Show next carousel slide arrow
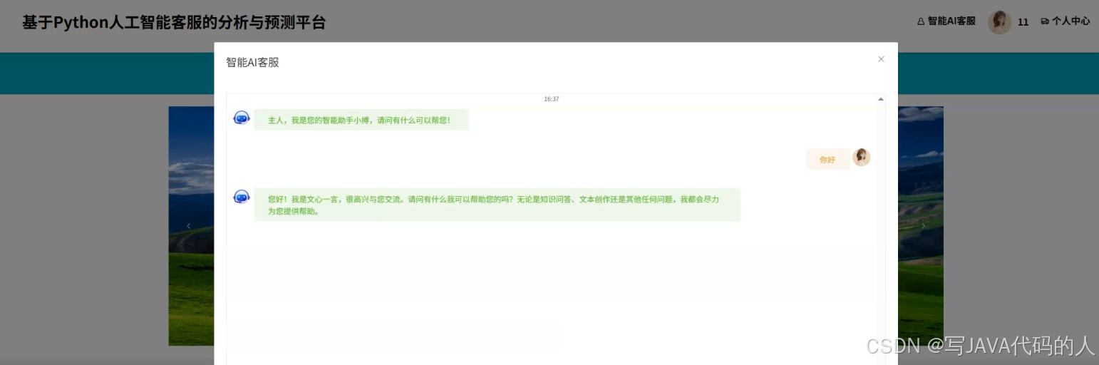This screenshot has width=1099, height=365. tap(923, 226)
